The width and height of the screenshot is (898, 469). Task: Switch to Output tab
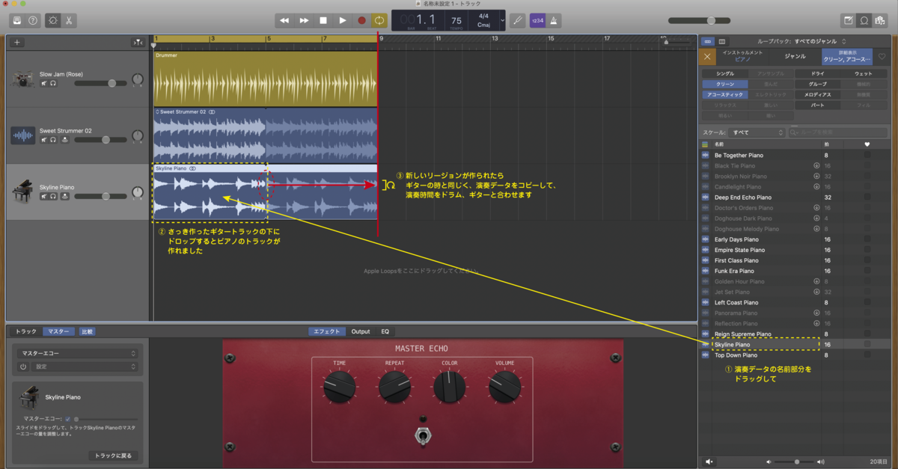point(361,331)
